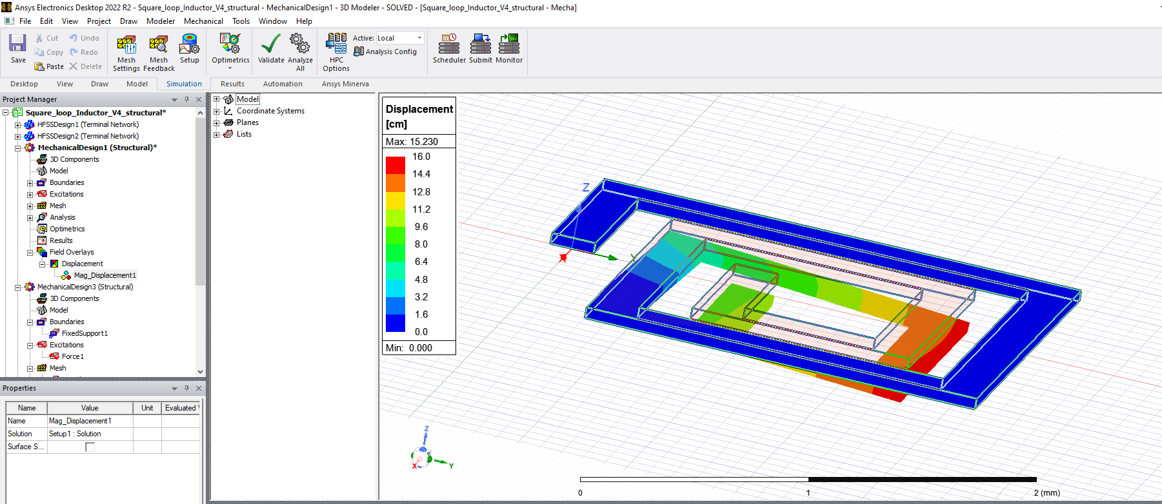Viewport: 1162px width, 504px height.
Task: Open the job Scheduler
Action: click(x=449, y=44)
